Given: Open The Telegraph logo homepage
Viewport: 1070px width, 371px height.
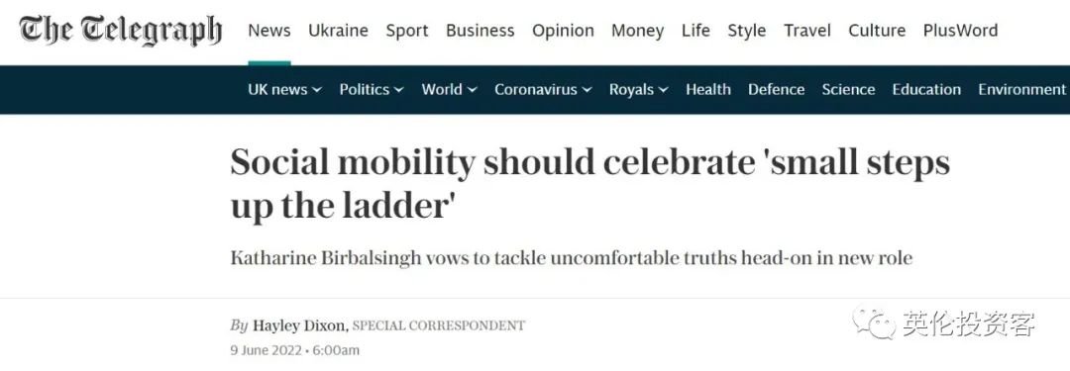Looking at the screenshot, I should [121, 32].
